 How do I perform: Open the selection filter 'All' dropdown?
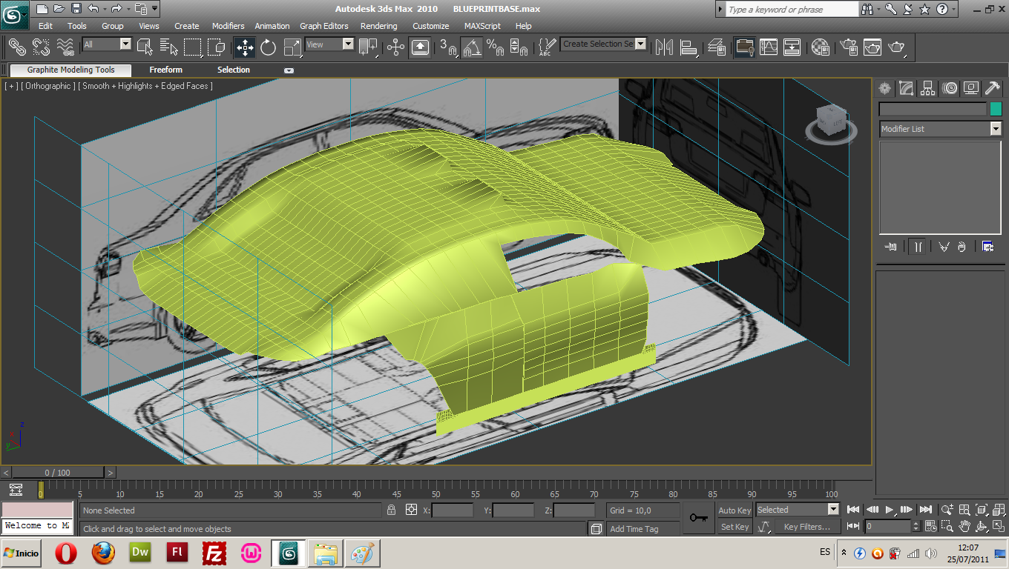[125, 44]
